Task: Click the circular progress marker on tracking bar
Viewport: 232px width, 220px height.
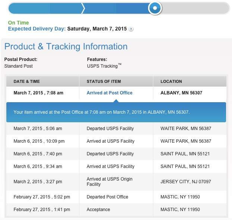Action: click(x=155, y=8)
